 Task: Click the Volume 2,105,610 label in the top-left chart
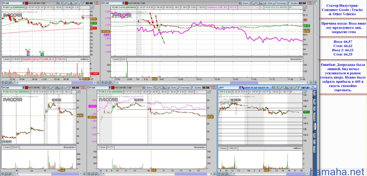coord(11,59)
